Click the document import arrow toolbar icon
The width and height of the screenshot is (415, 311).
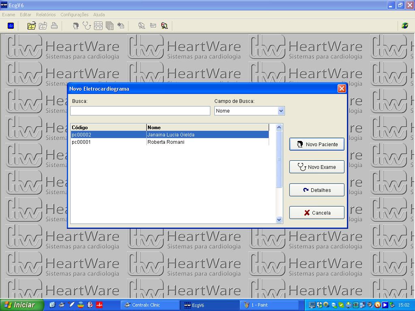pyautogui.click(x=121, y=26)
